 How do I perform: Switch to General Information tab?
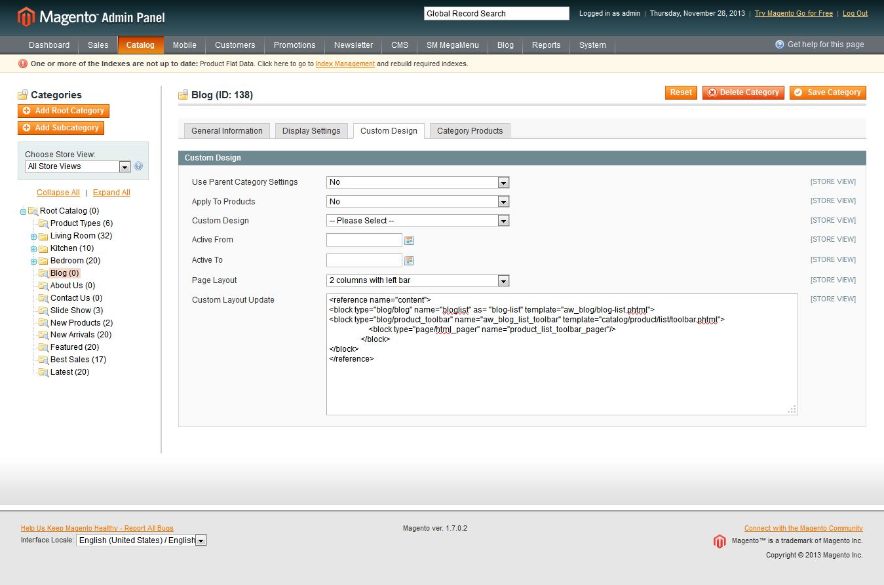227,131
